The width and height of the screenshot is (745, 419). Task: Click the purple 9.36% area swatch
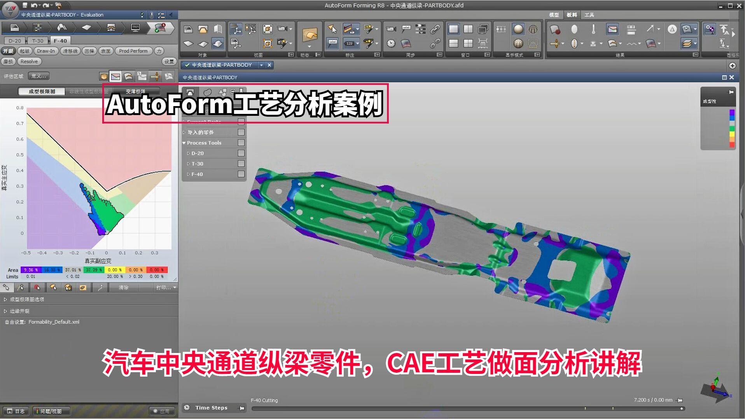click(31, 270)
